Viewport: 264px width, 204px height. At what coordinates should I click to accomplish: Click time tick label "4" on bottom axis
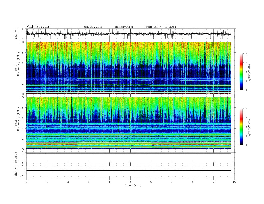coord(109,182)
